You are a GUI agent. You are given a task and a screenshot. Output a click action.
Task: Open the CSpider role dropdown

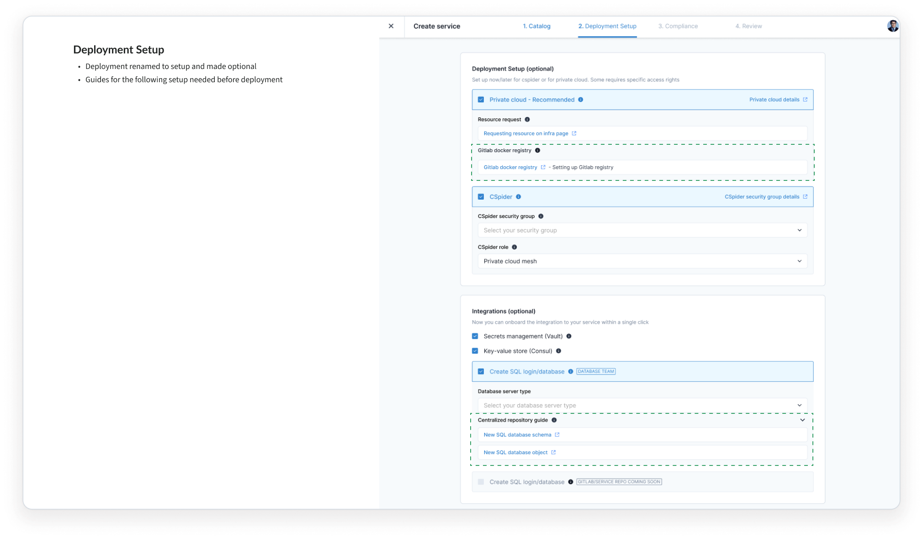coord(642,261)
